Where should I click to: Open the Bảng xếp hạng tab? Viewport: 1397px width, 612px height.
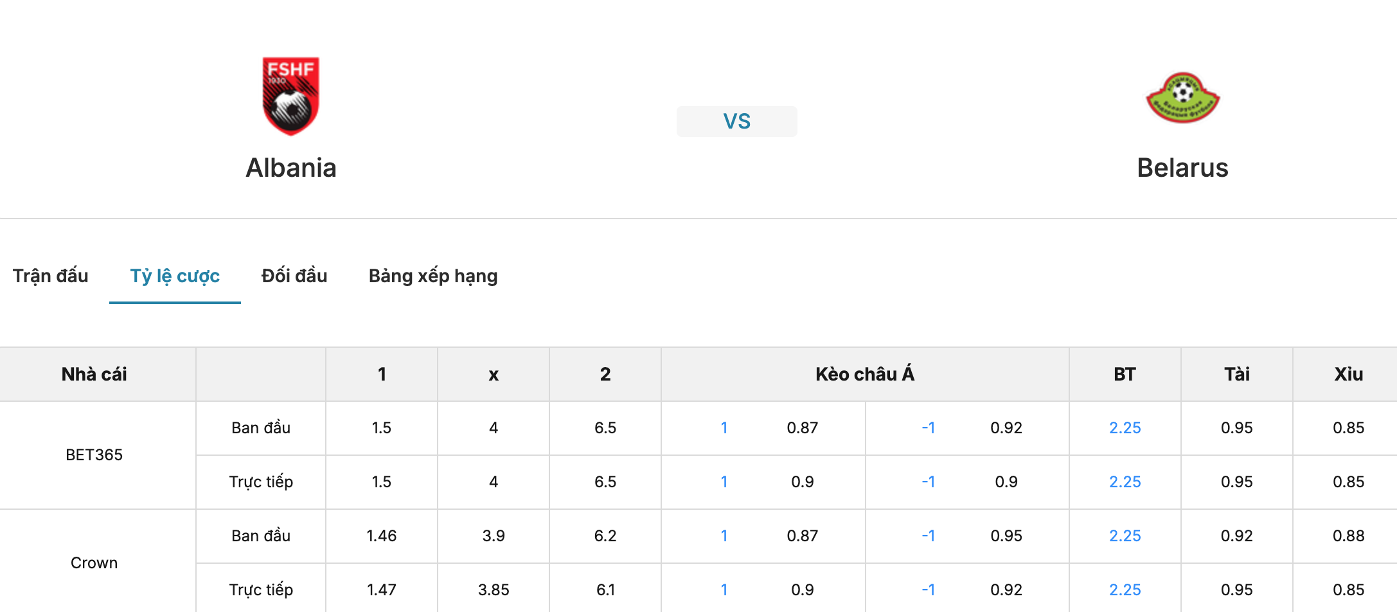(x=433, y=276)
